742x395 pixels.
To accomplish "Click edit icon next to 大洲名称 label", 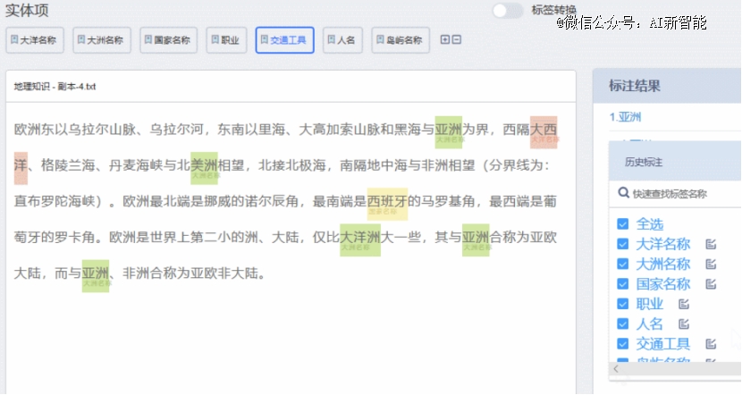I will click(711, 264).
